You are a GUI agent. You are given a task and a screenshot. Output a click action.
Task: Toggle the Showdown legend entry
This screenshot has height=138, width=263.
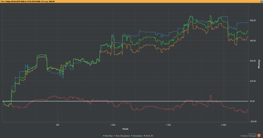137,136
